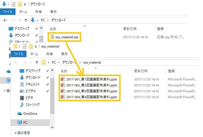Open ミュージック folder in navigation pane
Image resolution: width=203 pixels, height=137 pixels.
coord(32,104)
